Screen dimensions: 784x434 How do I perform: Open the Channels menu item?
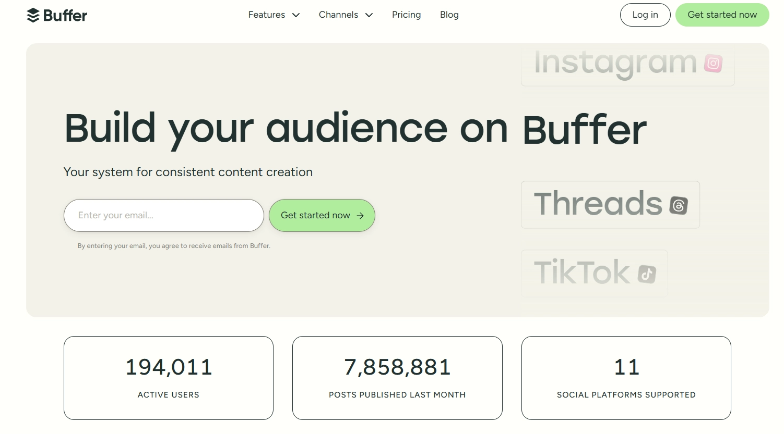coord(338,15)
